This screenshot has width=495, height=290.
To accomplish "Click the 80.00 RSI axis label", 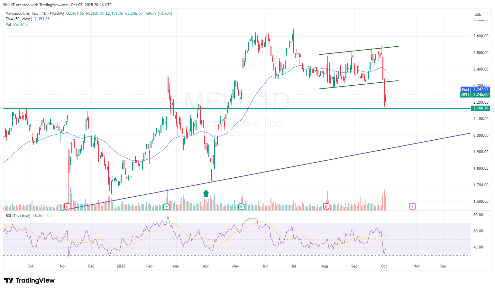I will coord(478,215).
